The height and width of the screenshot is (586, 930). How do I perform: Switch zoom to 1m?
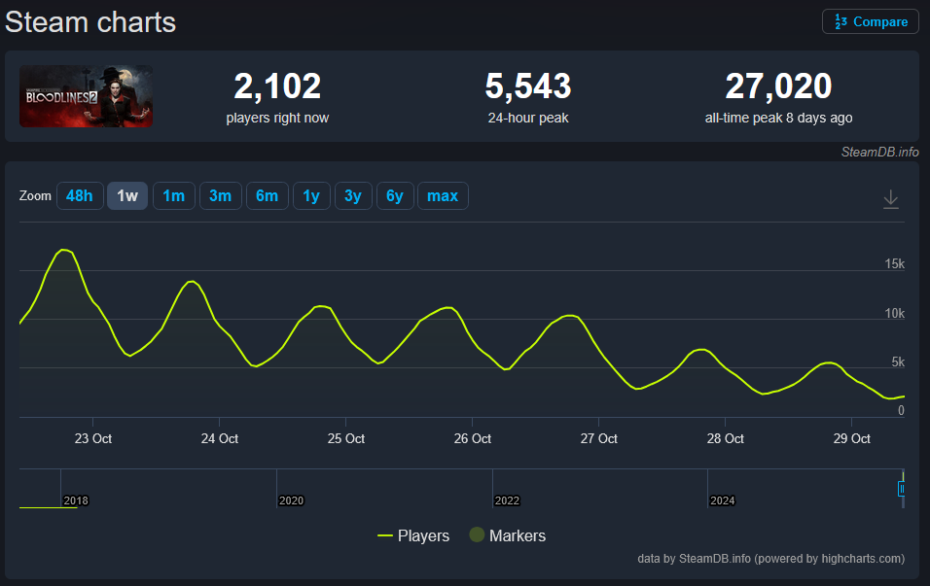pyautogui.click(x=174, y=196)
